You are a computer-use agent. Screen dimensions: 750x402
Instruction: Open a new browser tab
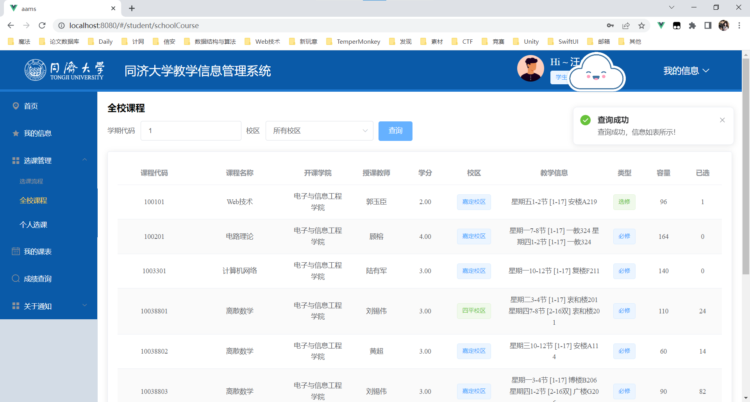(132, 8)
